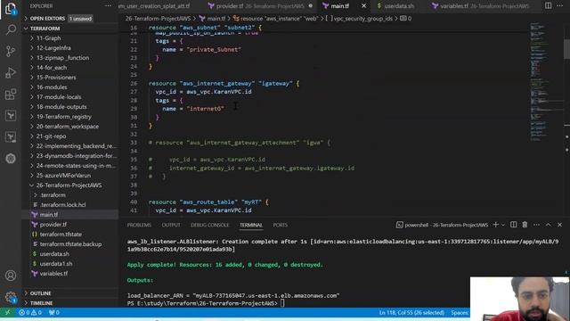This screenshot has height=321, width=570.
Task: Click Ln 118, Col 55 cursor position
Action: coord(411,313)
